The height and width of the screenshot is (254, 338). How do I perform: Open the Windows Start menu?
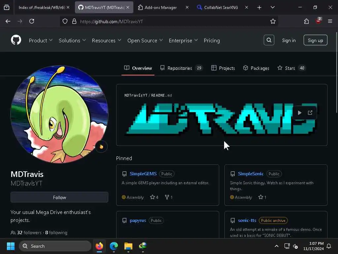coord(11,246)
